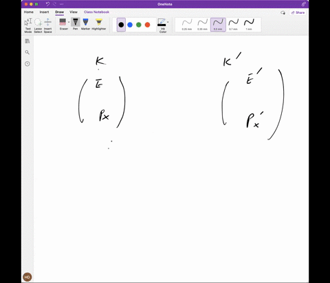330x283 pixels.
Task: Toggle the Pen tool
Action: (x=76, y=24)
